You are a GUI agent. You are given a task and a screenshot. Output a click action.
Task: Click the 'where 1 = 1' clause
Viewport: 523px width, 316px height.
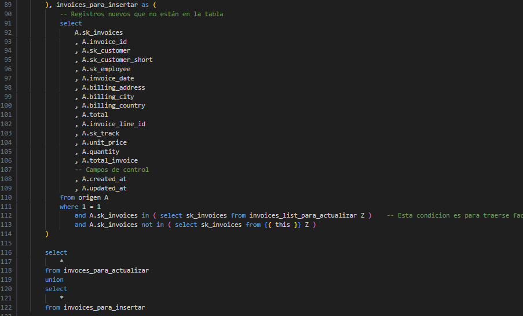click(x=80, y=207)
